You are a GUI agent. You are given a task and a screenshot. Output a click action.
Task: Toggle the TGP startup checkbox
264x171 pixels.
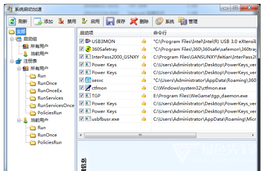click(x=81, y=96)
